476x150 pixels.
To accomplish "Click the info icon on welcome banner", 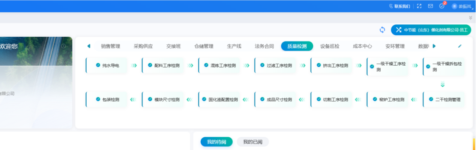I will coord(63,46).
